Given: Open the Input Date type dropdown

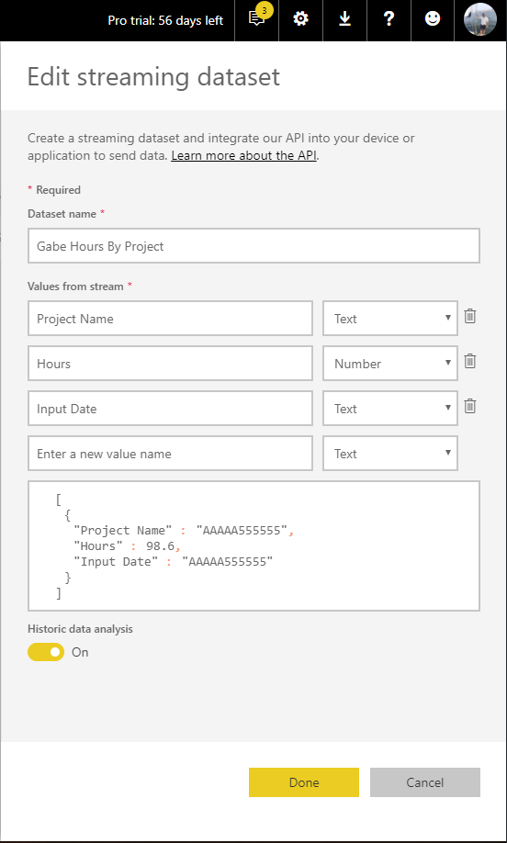Looking at the screenshot, I should (x=390, y=409).
